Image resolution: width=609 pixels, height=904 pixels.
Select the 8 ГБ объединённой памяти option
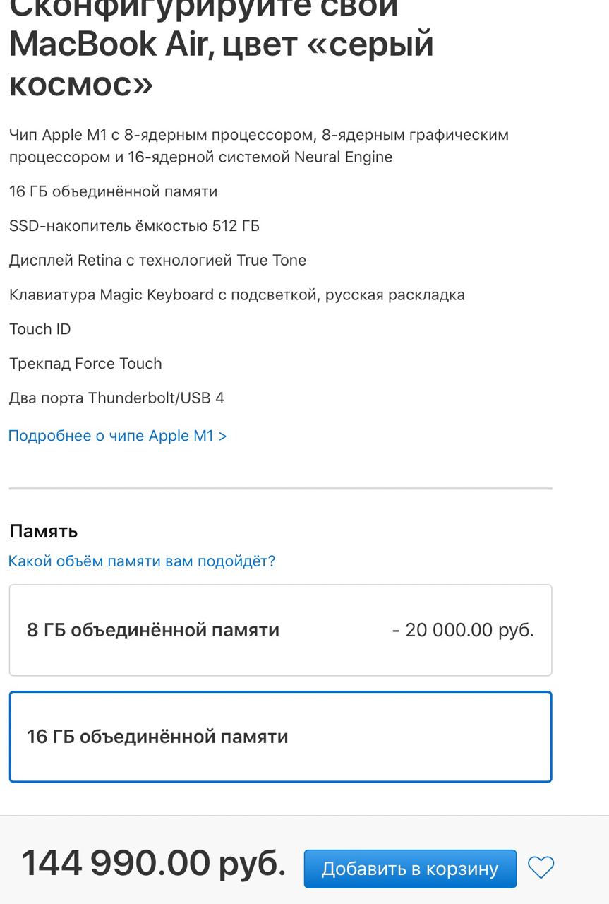280,630
